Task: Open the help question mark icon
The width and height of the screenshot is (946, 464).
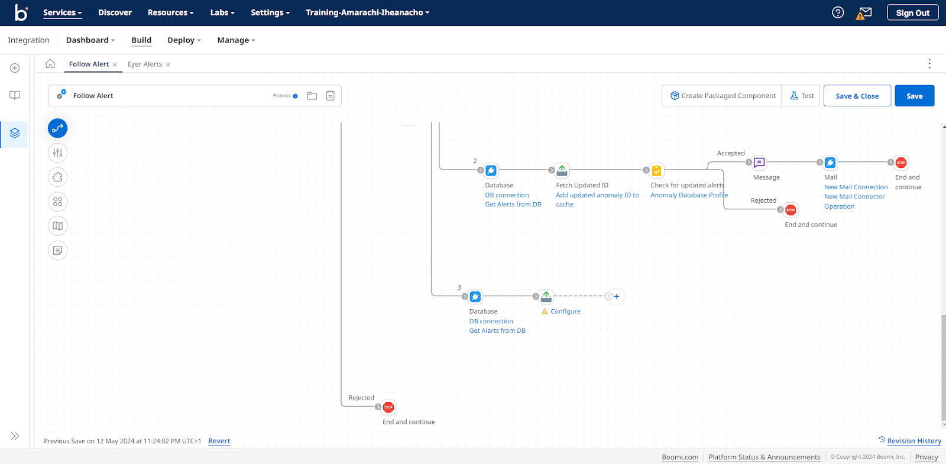Action: 838,12
